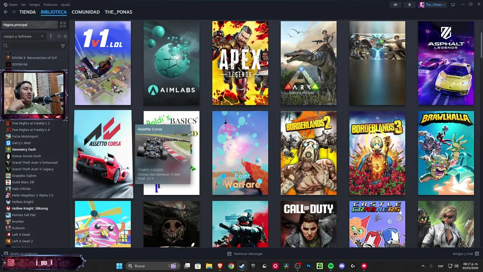
Task: Show hidden system tray icons
Action: pos(423,266)
